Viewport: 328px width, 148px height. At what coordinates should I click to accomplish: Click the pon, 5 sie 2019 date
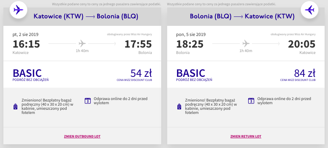click(191, 34)
